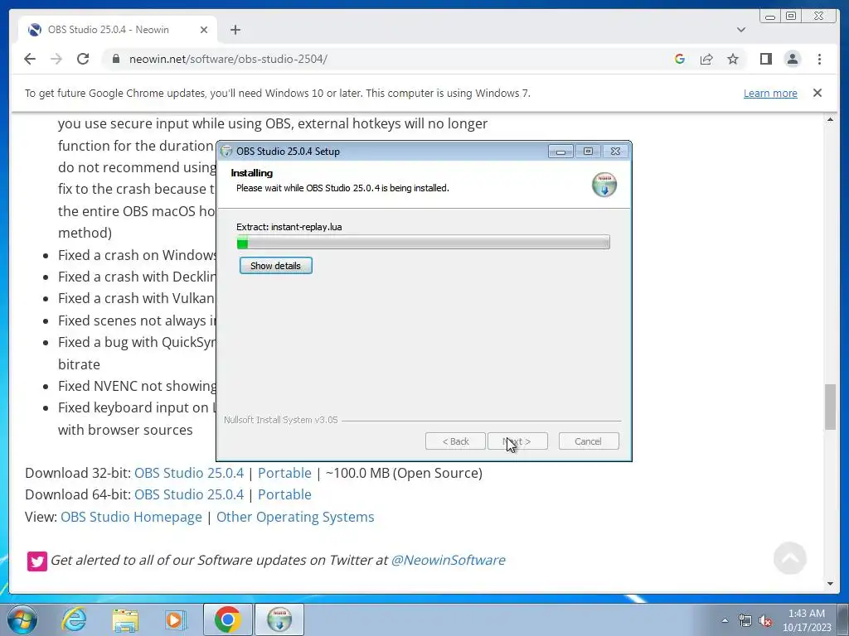Image resolution: width=849 pixels, height=636 pixels.
Task: Click Cancel in the OBS Setup dialog
Action: (x=588, y=441)
